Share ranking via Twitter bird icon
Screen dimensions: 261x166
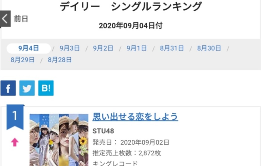click(27, 88)
